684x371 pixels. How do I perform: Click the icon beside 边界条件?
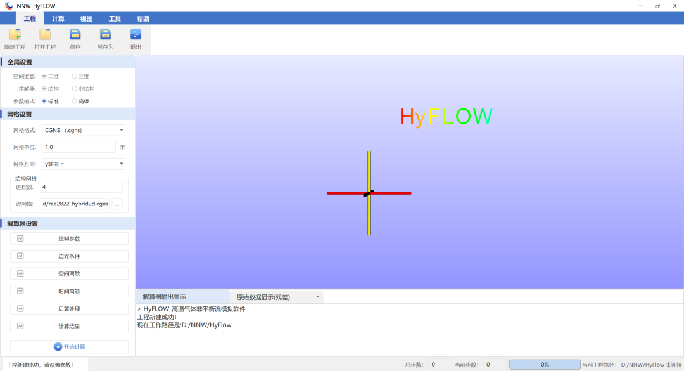[x=20, y=256]
